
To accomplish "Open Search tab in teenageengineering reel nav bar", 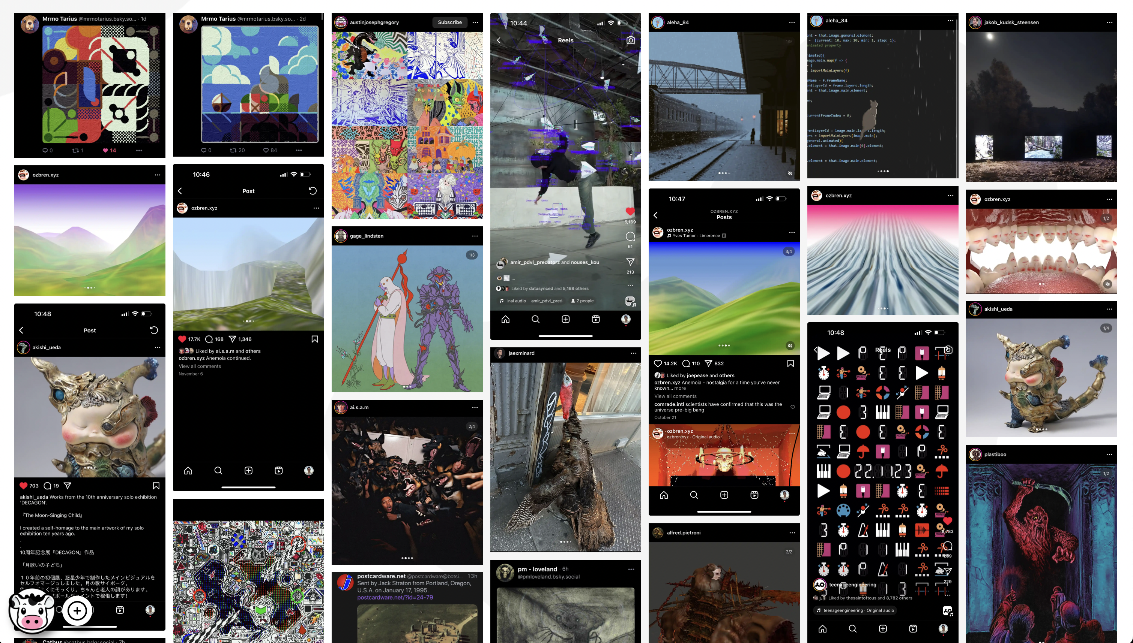I will coord(853,629).
